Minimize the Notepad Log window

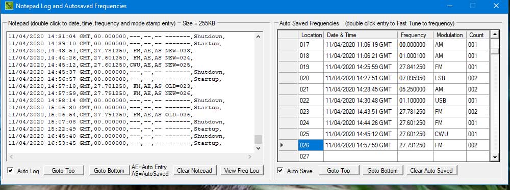pyautogui.click(x=450, y=6)
